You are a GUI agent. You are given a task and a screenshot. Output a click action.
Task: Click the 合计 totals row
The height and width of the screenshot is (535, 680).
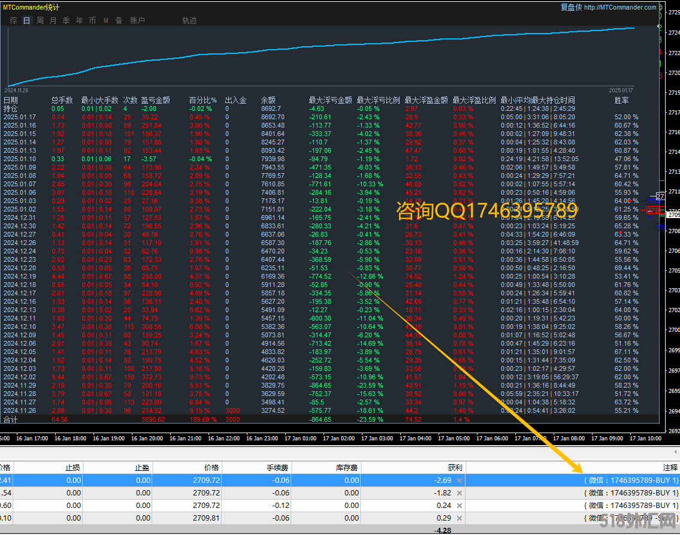330,419
